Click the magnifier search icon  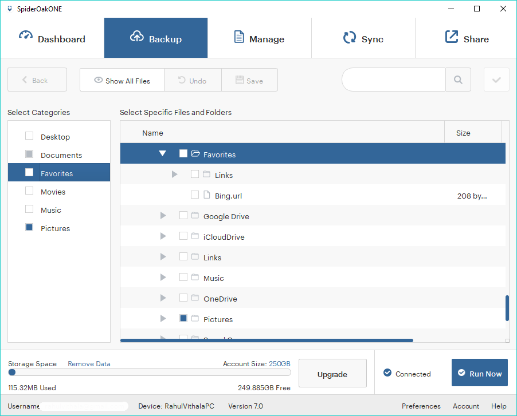(x=458, y=80)
